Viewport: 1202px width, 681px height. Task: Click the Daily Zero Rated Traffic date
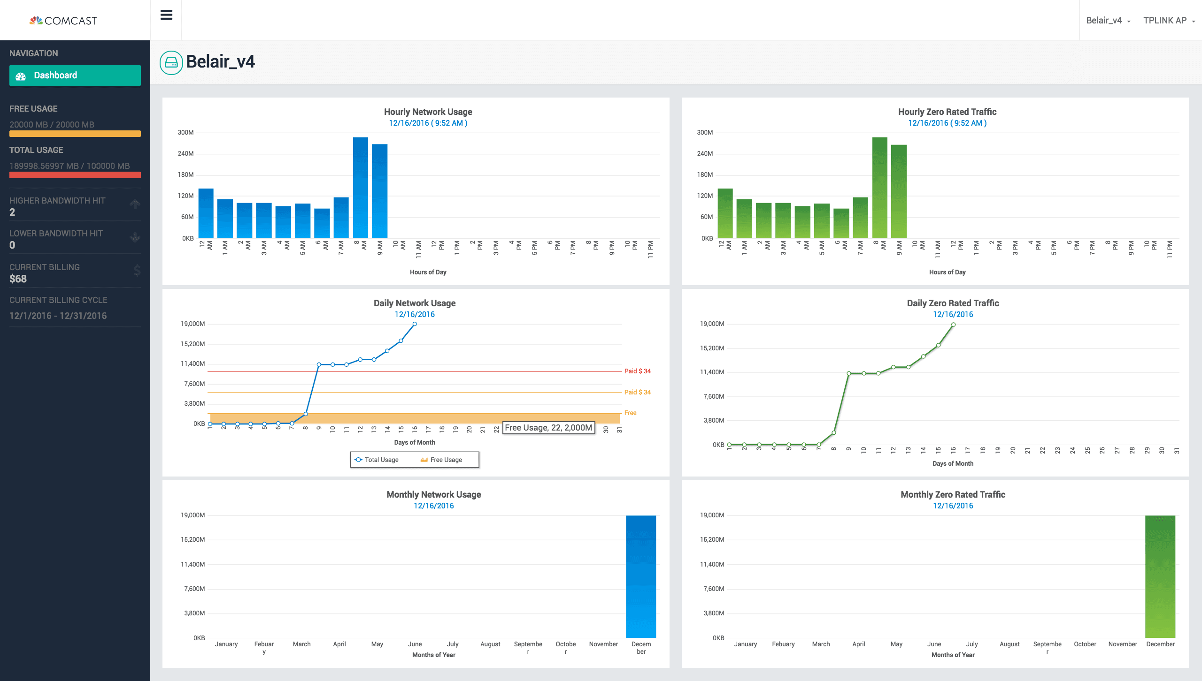(953, 314)
